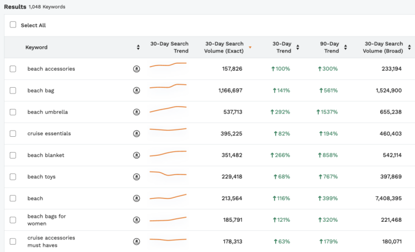Click Amazon icon in the beach row
Screen dimensions: 415x252
pos(136,198)
